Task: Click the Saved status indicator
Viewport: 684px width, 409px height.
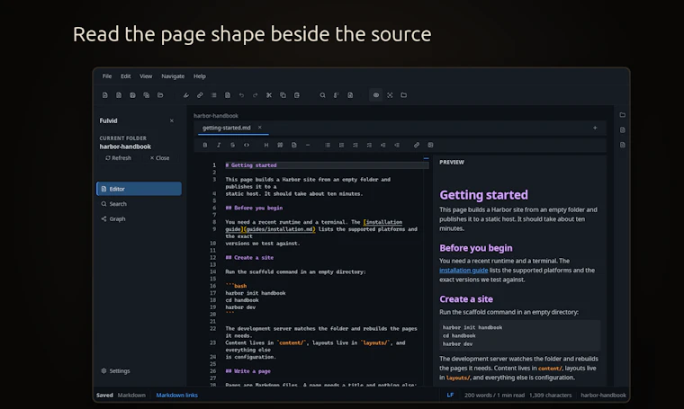Action: click(104, 395)
